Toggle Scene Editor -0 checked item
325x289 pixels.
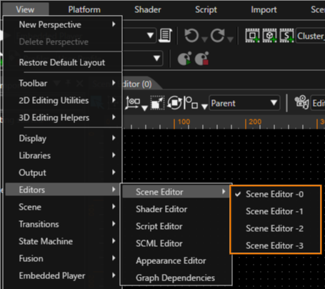[276, 194]
